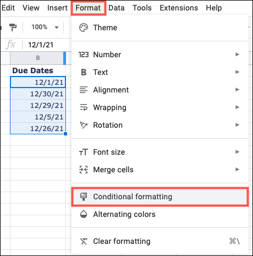Screen dimensions: 253x256
Task: Click the 123 Number format icon
Action: [84, 55]
